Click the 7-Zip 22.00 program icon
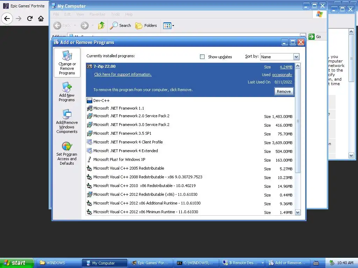 point(89,67)
